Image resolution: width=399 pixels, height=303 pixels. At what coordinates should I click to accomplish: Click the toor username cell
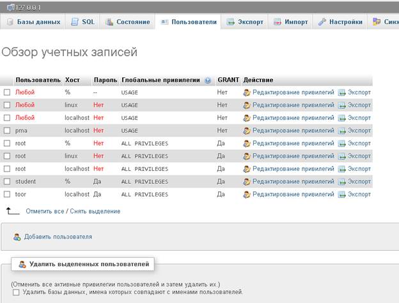tap(20, 195)
